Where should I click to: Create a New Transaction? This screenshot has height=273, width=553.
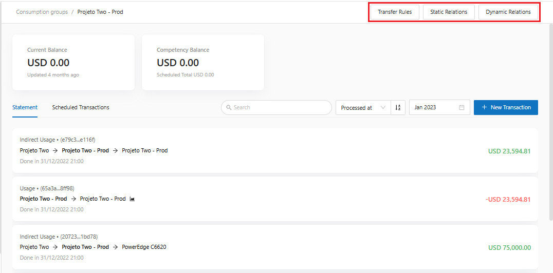click(x=506, y=108)
